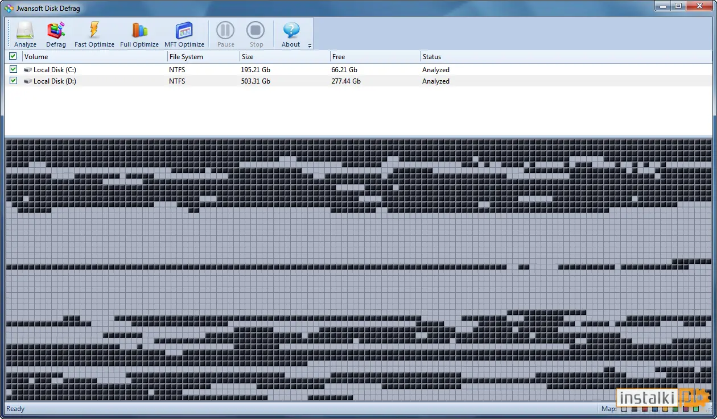
Task: Click the Stop toolbar button
Action: [x=256, y=34]
